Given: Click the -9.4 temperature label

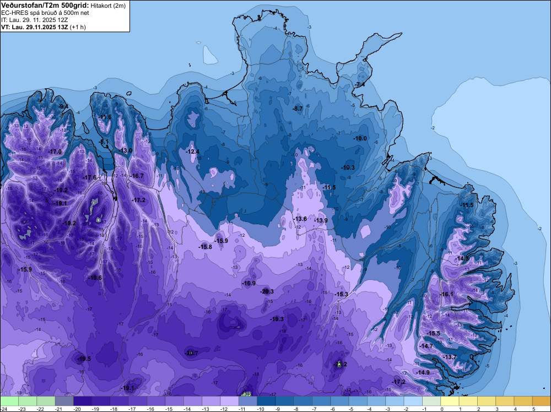Looking at the screenshot, I should point(63,106).
